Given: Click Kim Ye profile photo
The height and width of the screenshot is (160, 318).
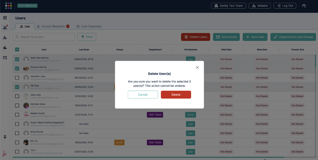Looking at the screenshot, I should pos(26,143).
